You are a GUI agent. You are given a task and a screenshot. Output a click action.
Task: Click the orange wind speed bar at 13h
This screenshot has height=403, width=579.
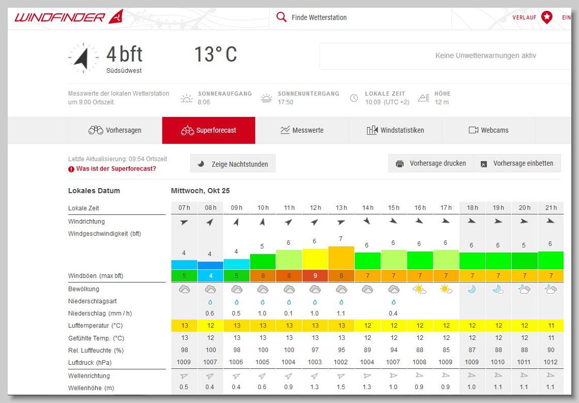341,258
